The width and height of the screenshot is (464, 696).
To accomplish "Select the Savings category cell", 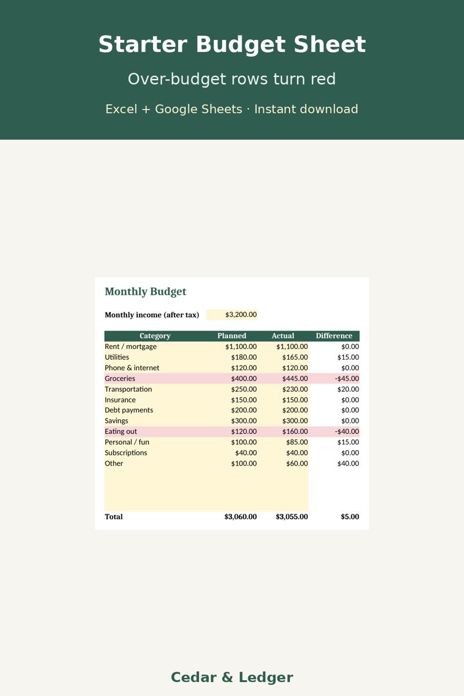I will (155, 421).
